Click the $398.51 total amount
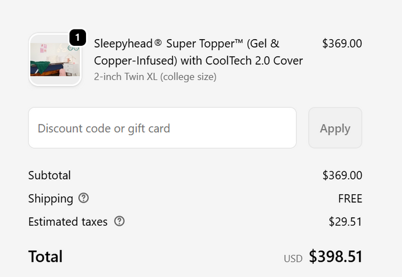 (x=336, y=256)
